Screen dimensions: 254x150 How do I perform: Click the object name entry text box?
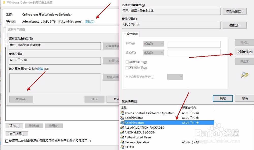(55, 83)
